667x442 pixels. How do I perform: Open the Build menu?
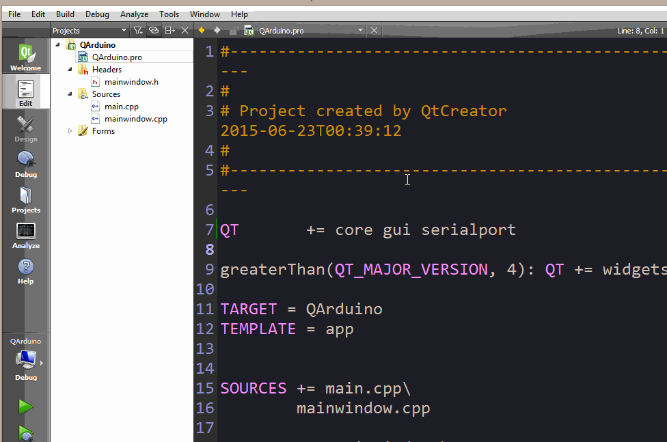[65, 14]
